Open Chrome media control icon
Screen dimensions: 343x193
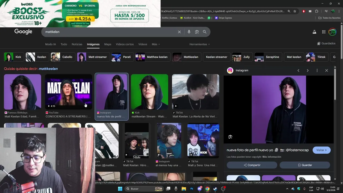click(x=326, y=11)
